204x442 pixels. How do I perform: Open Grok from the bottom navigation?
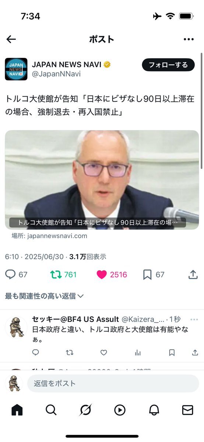tap(85, 410)
